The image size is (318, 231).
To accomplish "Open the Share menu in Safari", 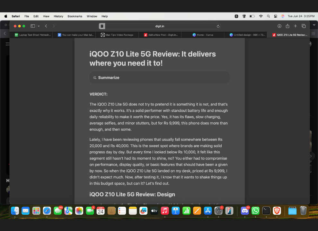I will [287, 26].
